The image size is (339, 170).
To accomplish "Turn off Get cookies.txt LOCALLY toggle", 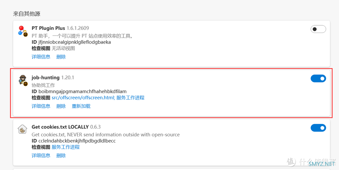I will (318, 128).
